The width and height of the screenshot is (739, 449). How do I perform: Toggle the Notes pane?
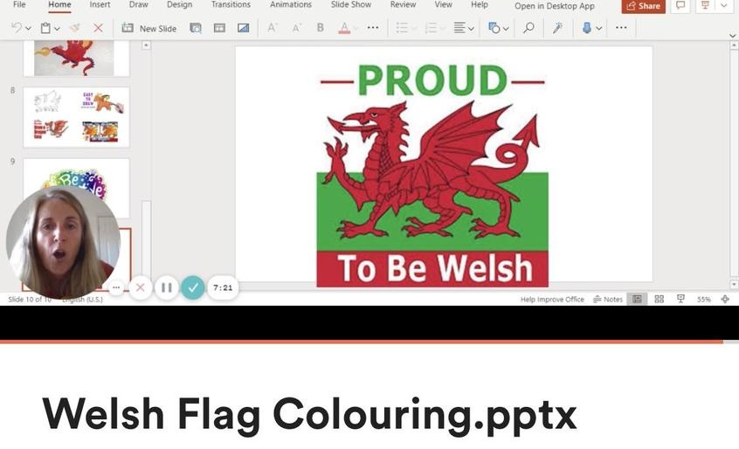click(608, 299)
